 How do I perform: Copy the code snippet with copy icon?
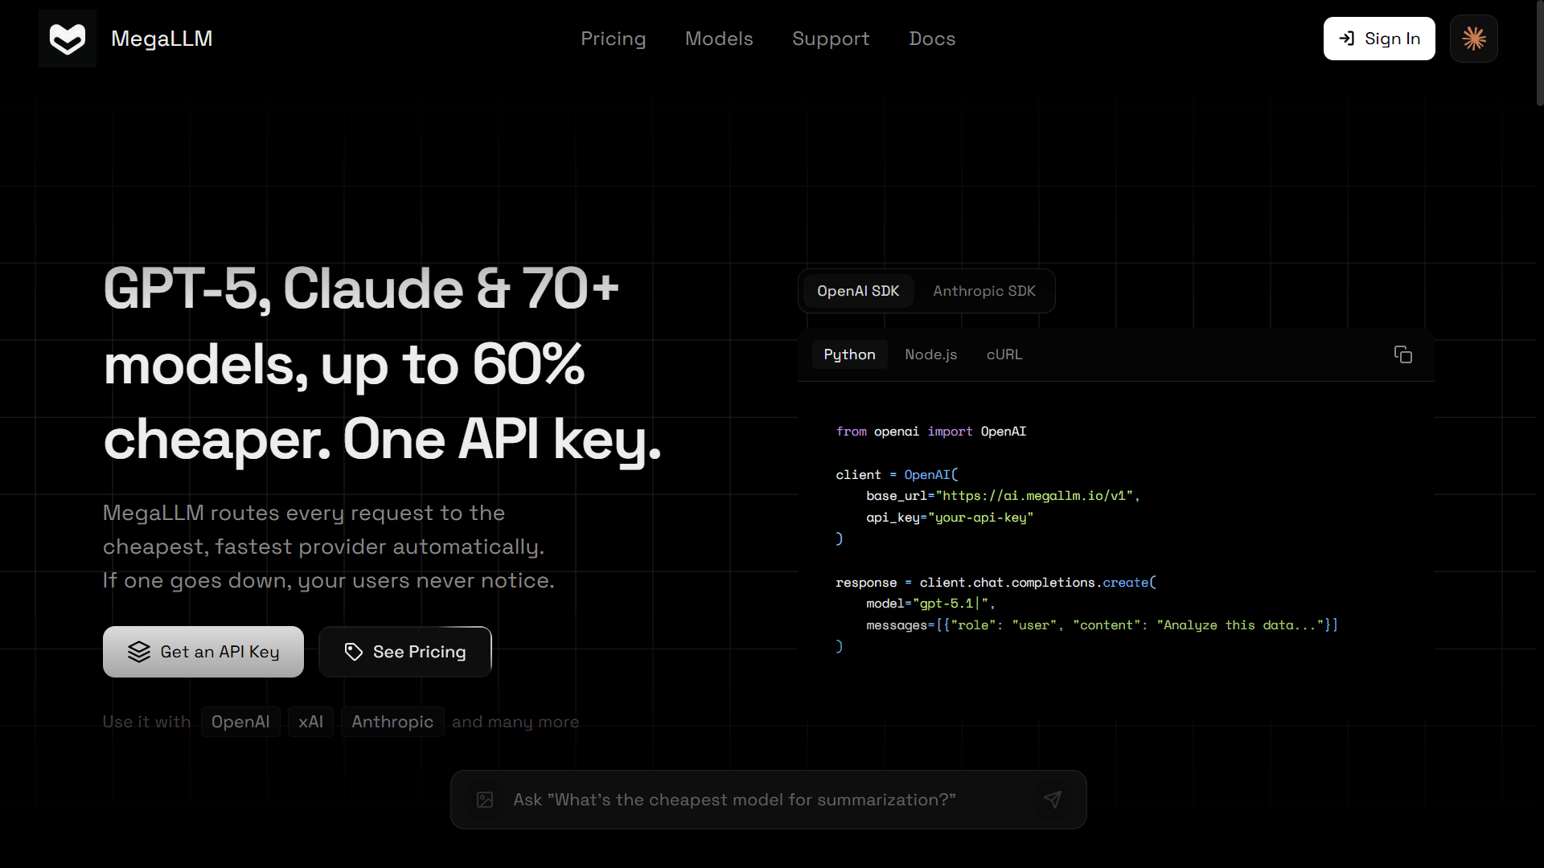tap(1403, 354)
